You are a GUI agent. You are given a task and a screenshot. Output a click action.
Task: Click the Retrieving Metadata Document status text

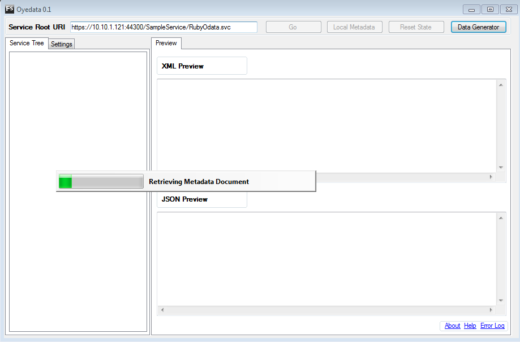click(199, 181)
